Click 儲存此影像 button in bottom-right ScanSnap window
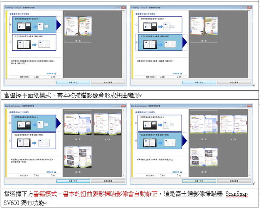The width and height of the screenshot is (260, 209). point(234,181)
